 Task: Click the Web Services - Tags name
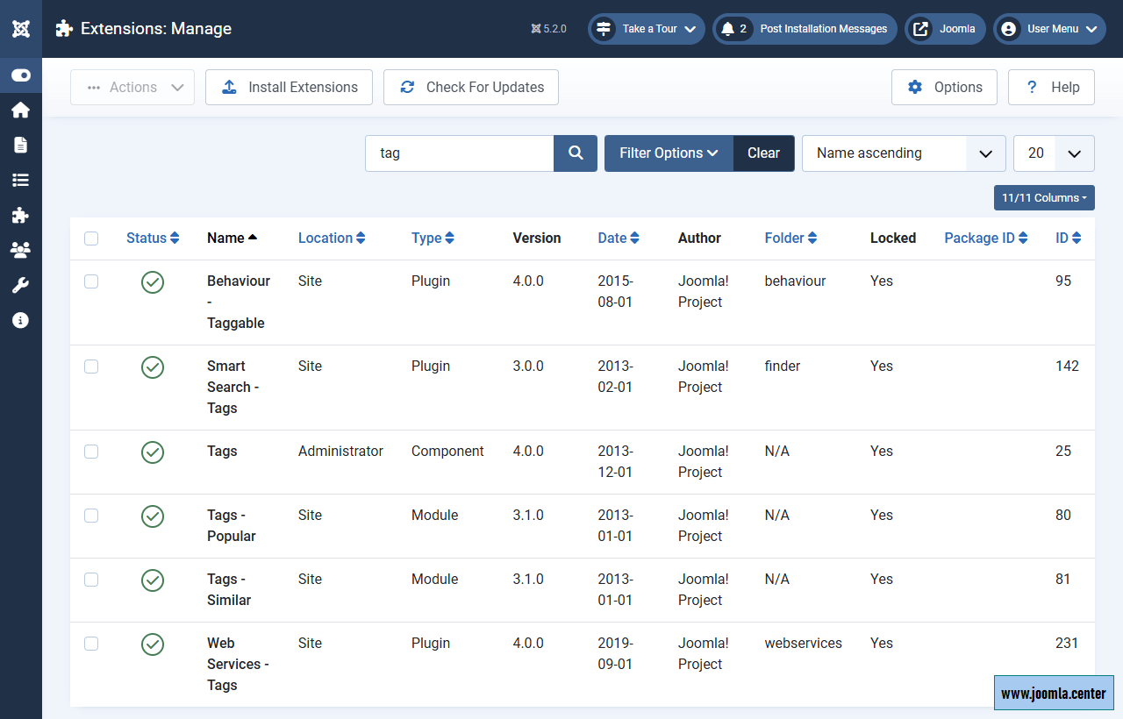tap(238, 665)
